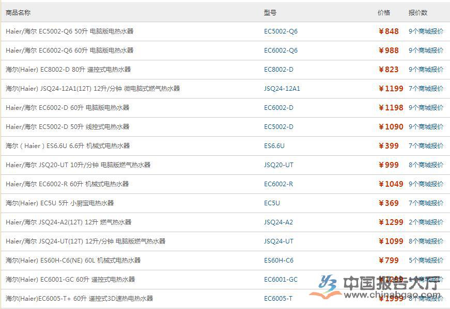Open the EC5U model link
The image size is (450, 309).
click(272, 203)
